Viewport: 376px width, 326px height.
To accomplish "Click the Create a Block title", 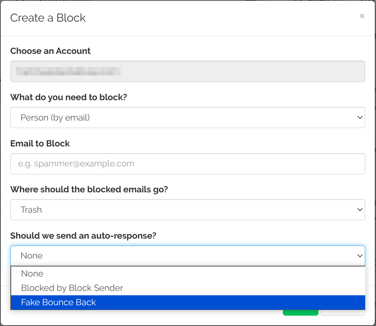I will [x=48, y=18].
